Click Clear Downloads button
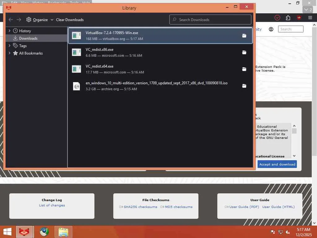The width and height of the screenshot is (317, 238). (70, 20)
